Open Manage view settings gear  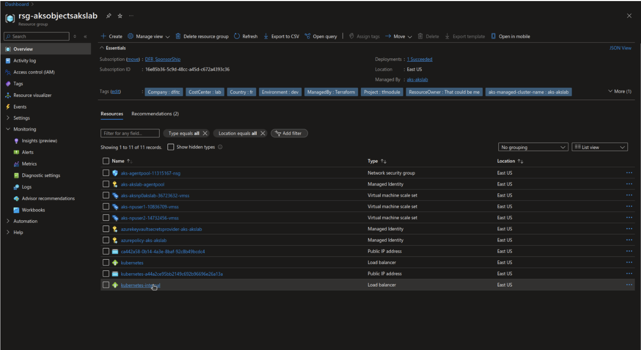[130, 36]
